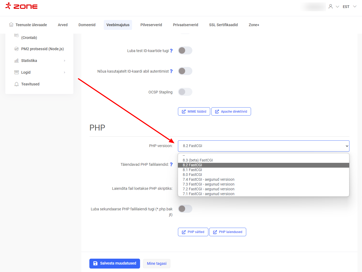Turn on secondary PHP file extension toggle
This screenshot has height=272, width=362.
tap(185, 209)
